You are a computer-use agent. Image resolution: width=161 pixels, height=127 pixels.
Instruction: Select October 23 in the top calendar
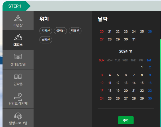tap(126, 31)
